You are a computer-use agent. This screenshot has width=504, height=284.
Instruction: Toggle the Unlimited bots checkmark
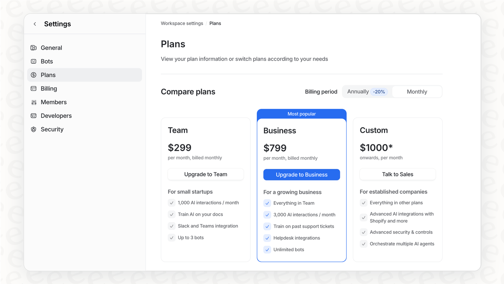pos(267,249)
